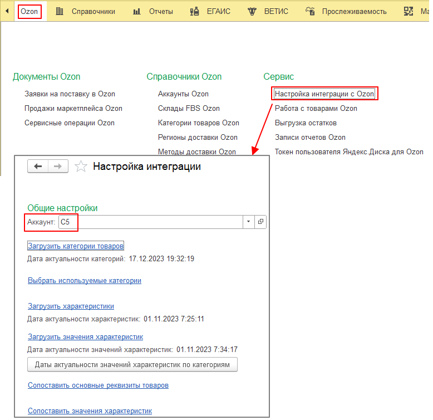This screenshot has width=433, height=420.
Task: Click the ЕГАИС bottle icon
Action: pyautogui.click(x=194, y=11)
